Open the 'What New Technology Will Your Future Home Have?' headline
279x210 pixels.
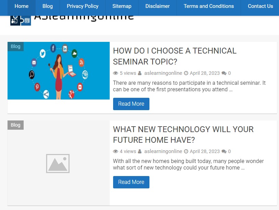coord(183,135)
